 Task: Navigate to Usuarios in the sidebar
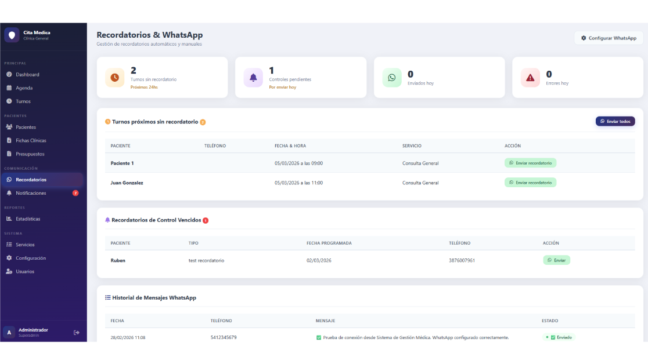click(25, 272)
